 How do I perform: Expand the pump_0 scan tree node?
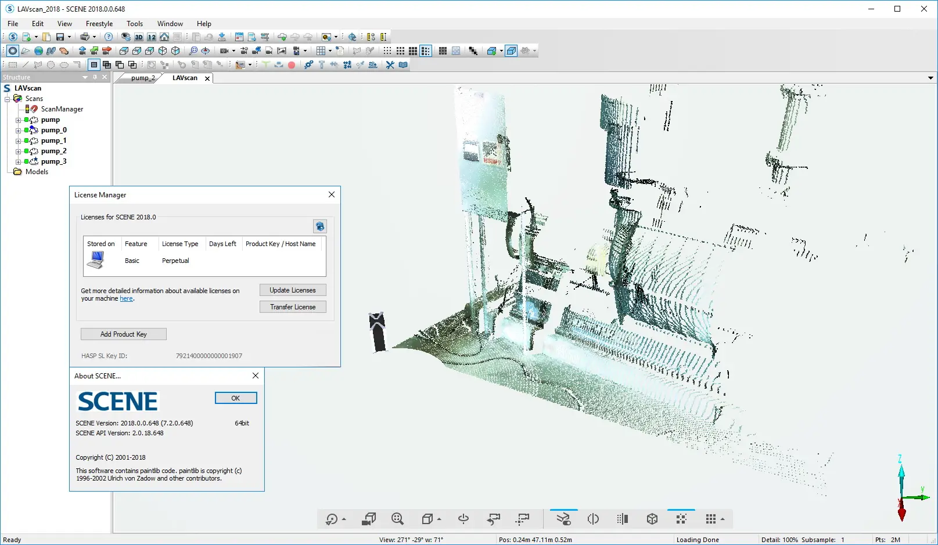18,131
